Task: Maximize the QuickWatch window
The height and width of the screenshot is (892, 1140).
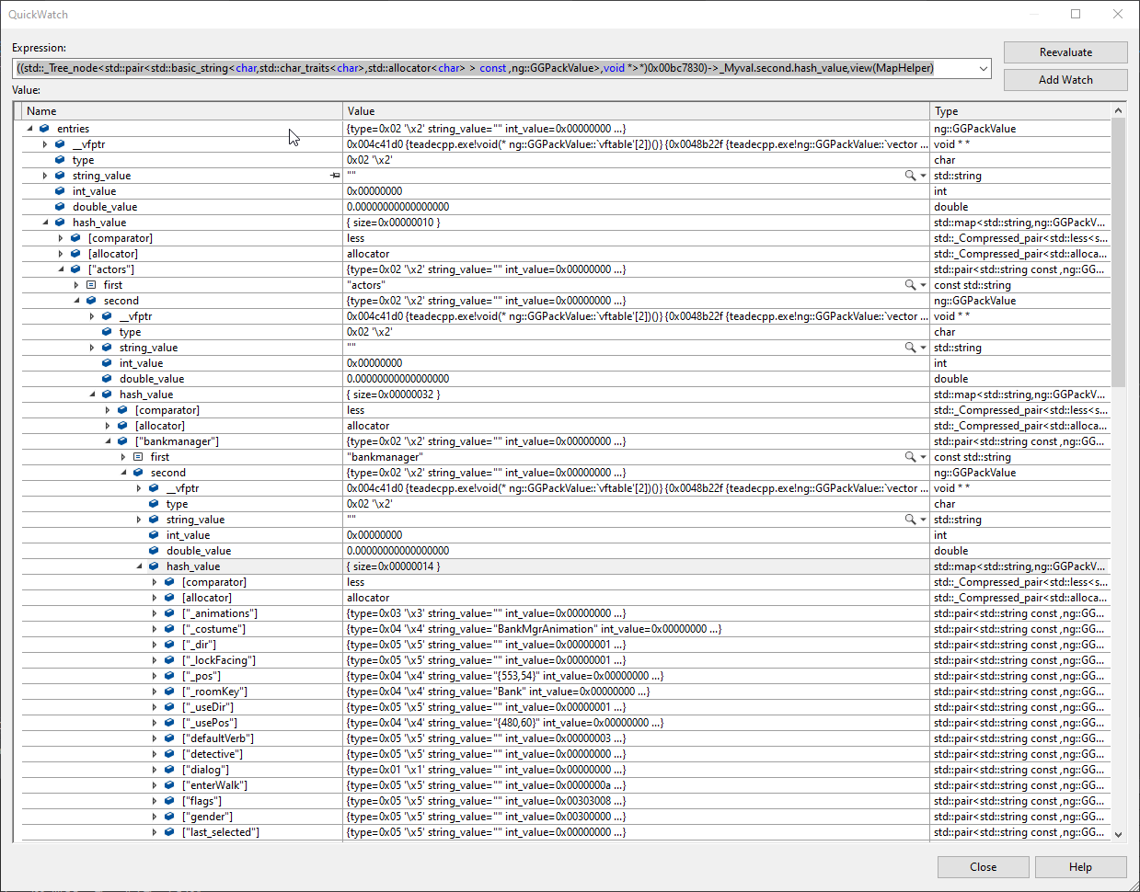Action: [x=1076, y=14]
